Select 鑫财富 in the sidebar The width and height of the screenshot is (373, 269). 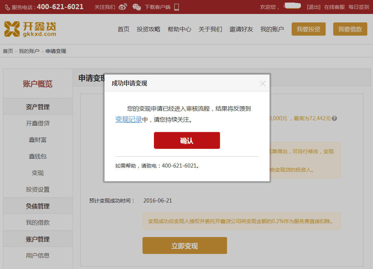click(x=38, y=140)
